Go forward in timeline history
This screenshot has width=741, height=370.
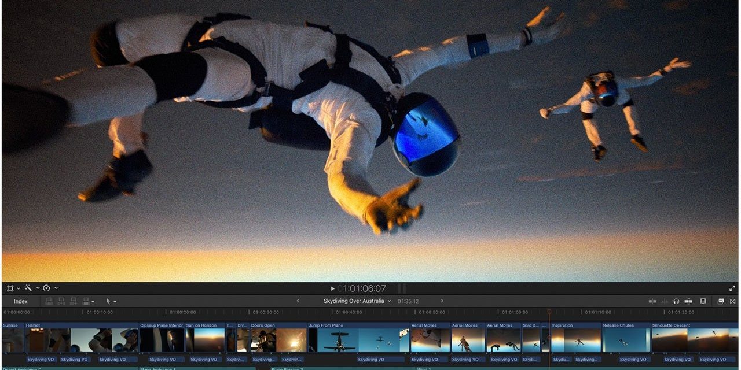point(442,301)
